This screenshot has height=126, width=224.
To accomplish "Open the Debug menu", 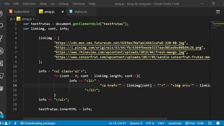I will (x=63, y=4).
